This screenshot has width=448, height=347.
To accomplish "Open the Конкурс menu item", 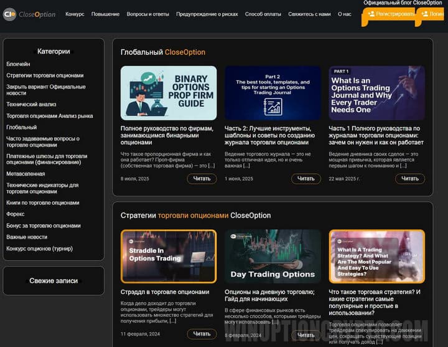I will coord(75,14).
